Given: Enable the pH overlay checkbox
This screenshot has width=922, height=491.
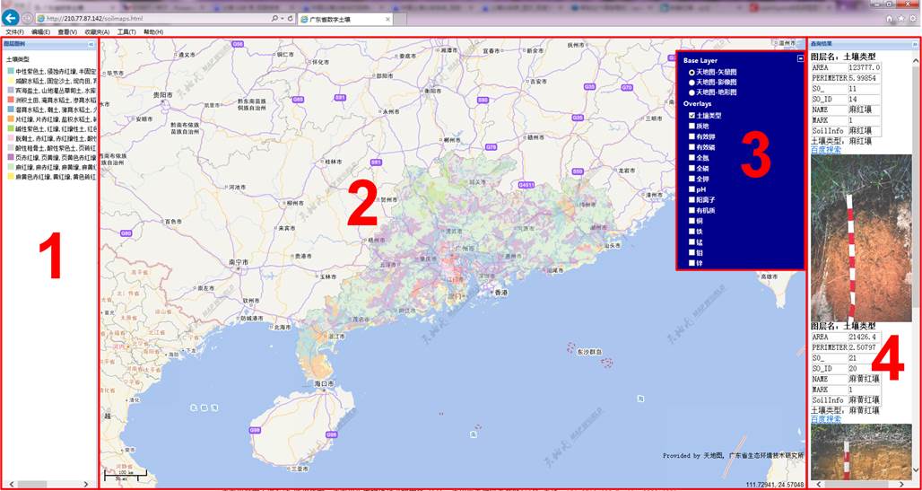Looking at the screenshot, I should coord(691,189).
